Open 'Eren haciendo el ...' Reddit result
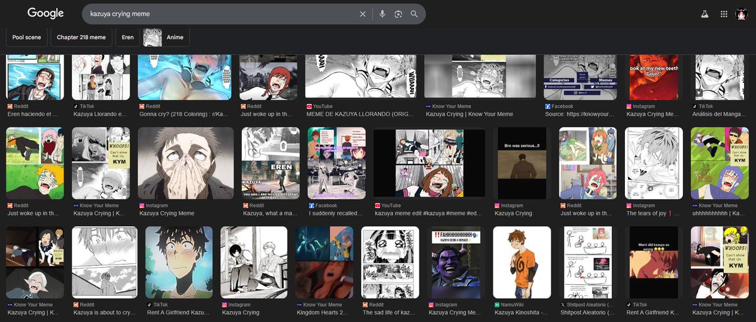Viewport: 756px width, 322px height. coord(33,115)
